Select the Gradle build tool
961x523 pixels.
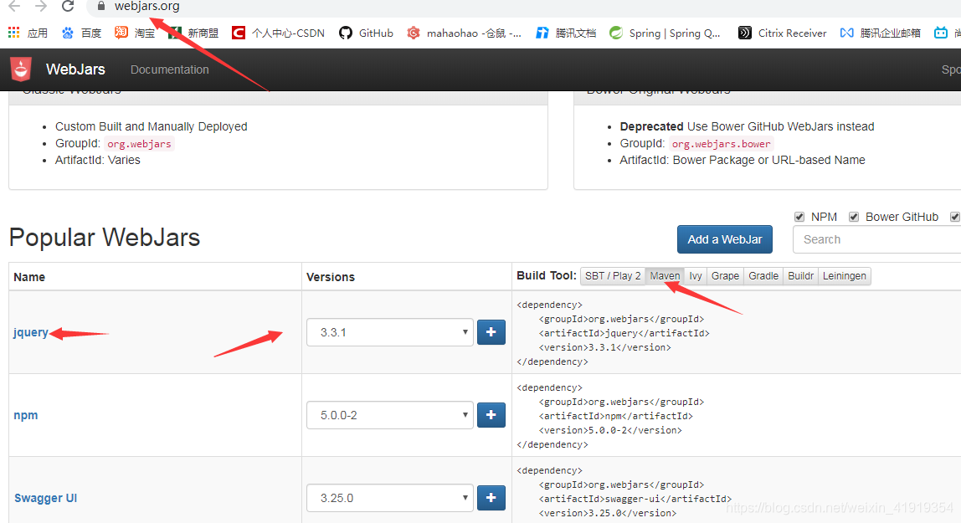763,275
